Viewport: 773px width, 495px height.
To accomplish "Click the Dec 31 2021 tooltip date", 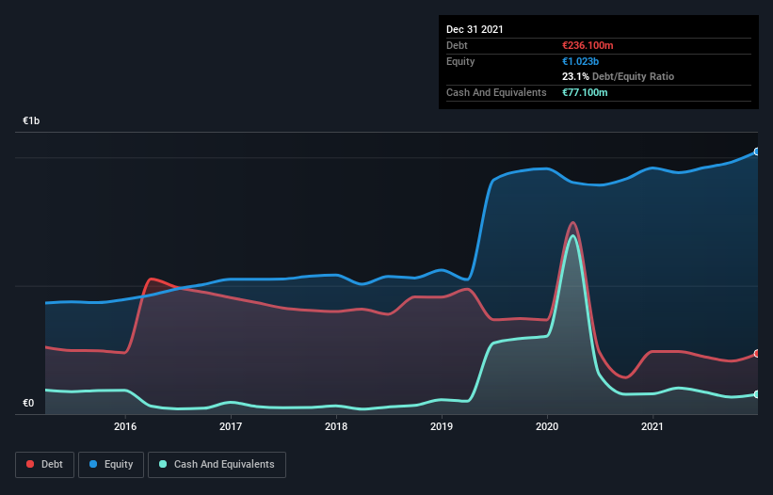I will [x=475, y=29].
